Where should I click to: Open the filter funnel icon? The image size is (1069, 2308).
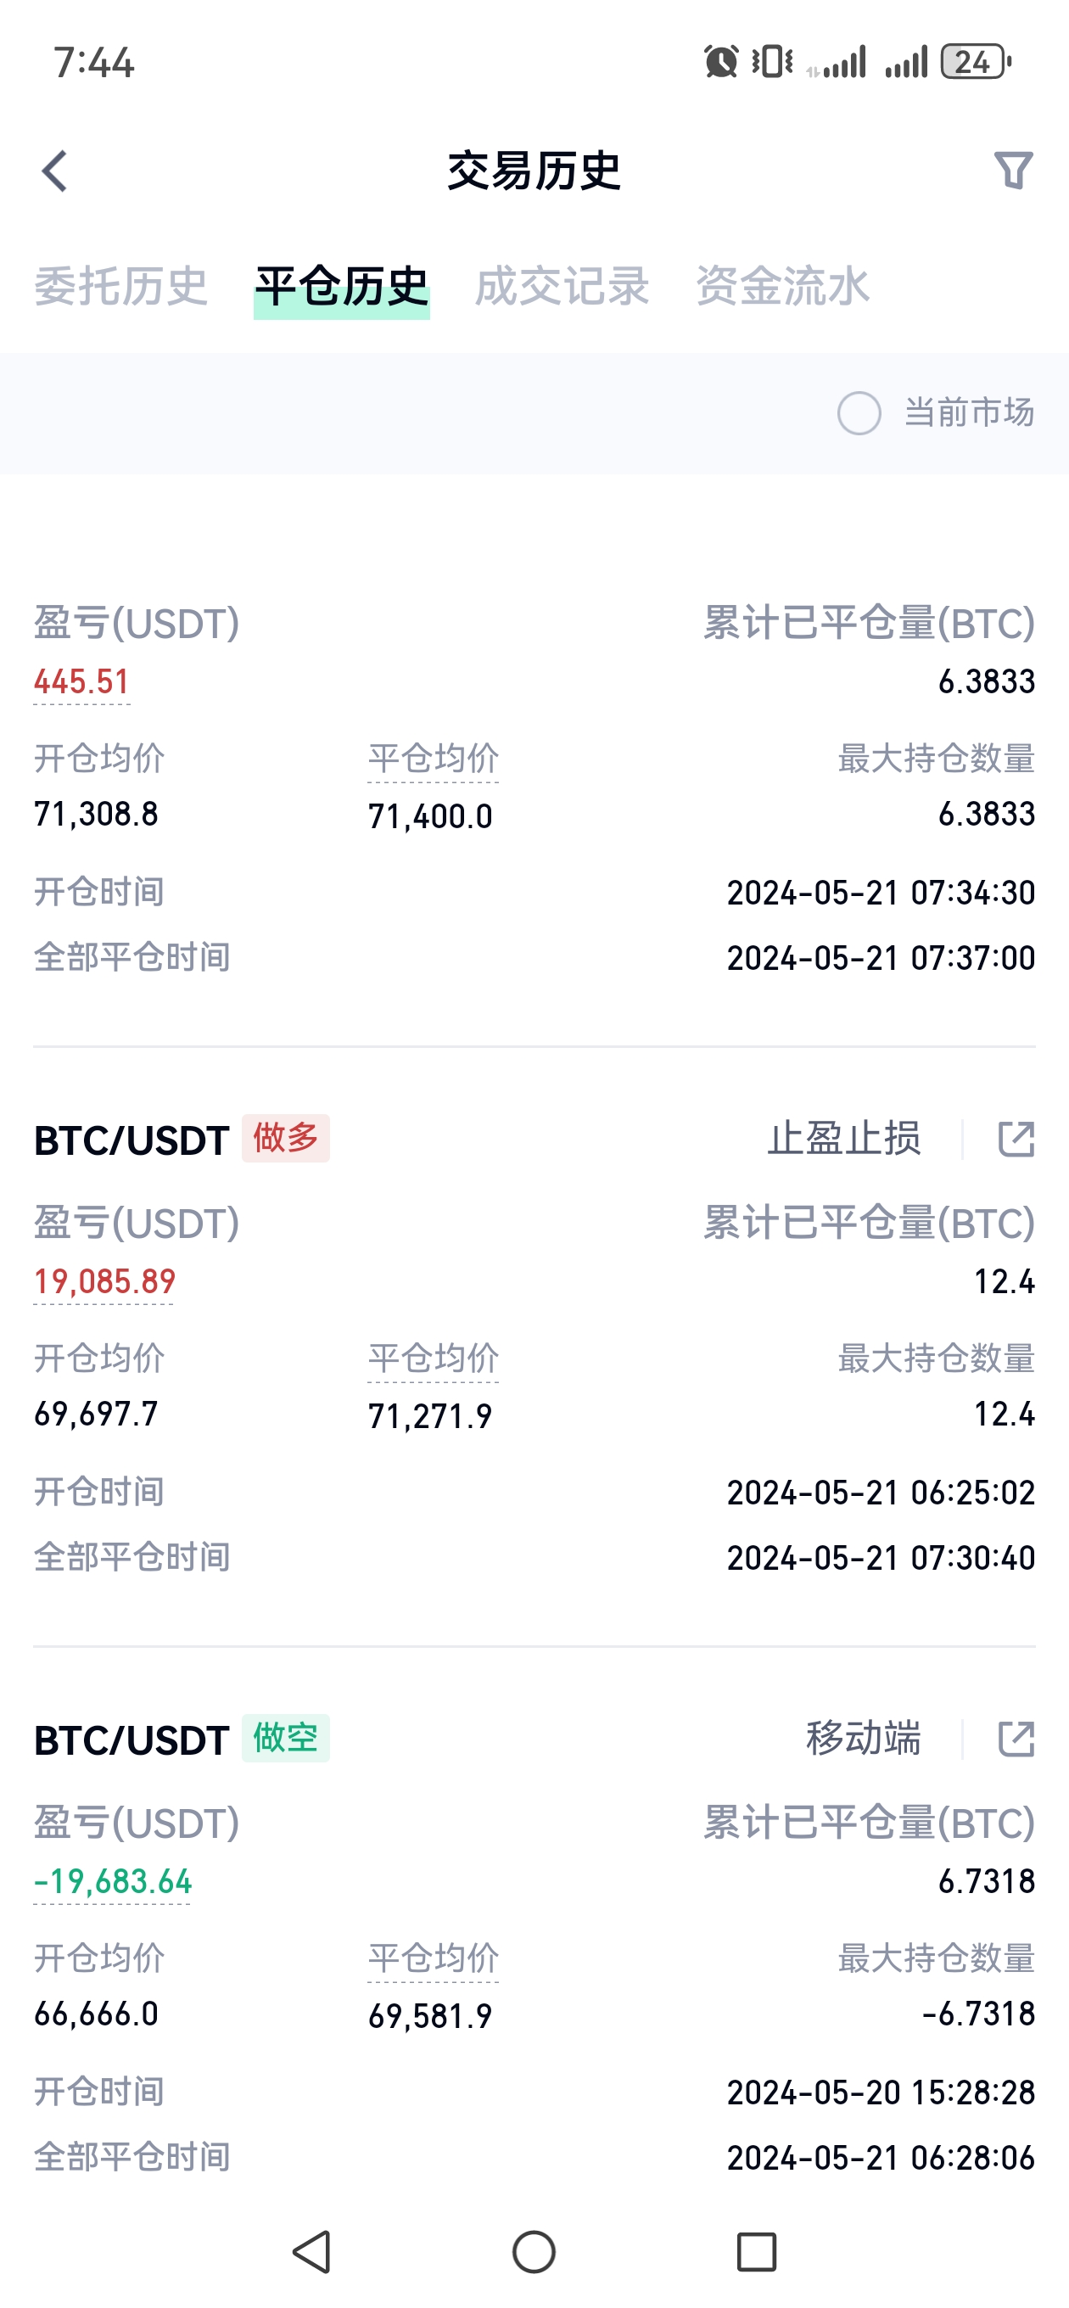coord(1014,171)
